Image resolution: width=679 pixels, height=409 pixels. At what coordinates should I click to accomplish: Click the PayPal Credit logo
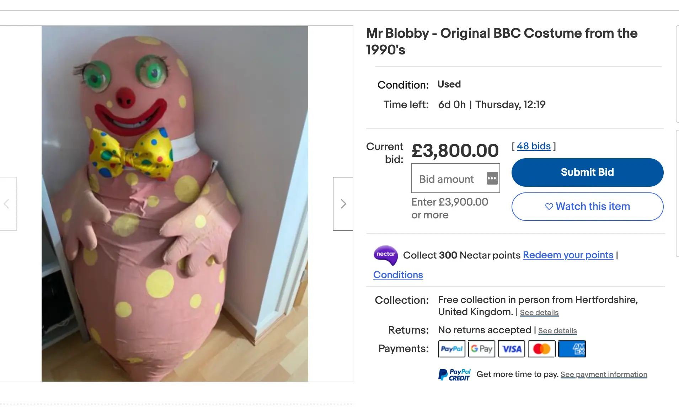coord(454,374)
